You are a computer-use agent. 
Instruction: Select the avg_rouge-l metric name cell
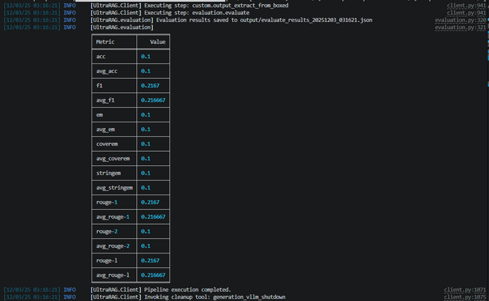pos(114,275)
